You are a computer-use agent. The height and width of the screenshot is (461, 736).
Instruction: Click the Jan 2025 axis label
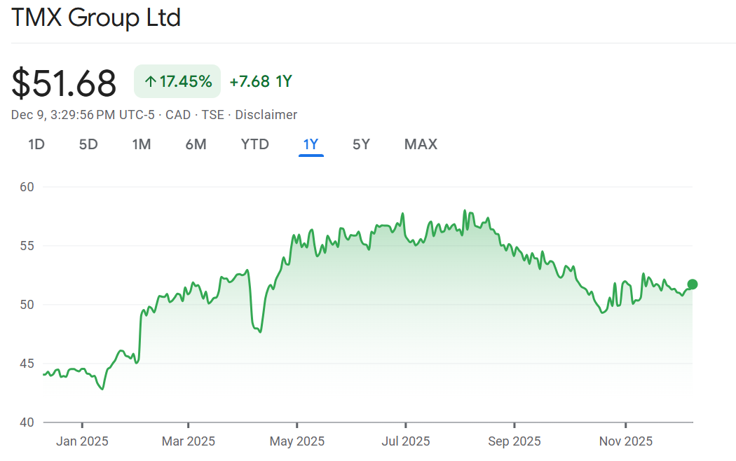tap(82, 441)
